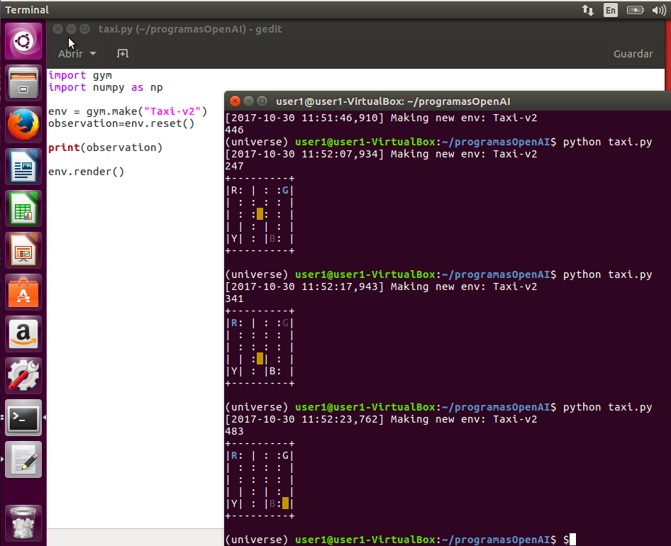The height and width of the screenshot is (546, 671).
Task: Open System Settings gear icon
Action: pos(23,376)
